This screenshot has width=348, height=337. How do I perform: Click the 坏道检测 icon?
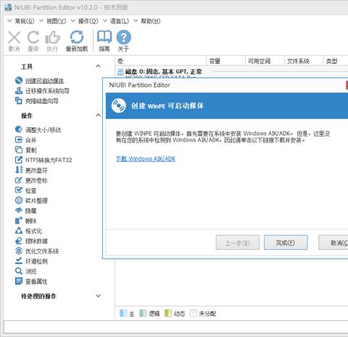click(19, 261)
